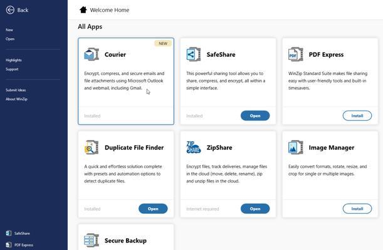Click the All Apps heading
383x250 pixels.
[90, 26]
